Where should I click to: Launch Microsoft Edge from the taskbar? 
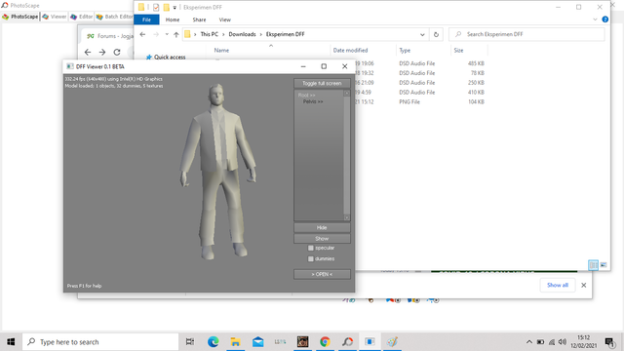pos(213,342)
